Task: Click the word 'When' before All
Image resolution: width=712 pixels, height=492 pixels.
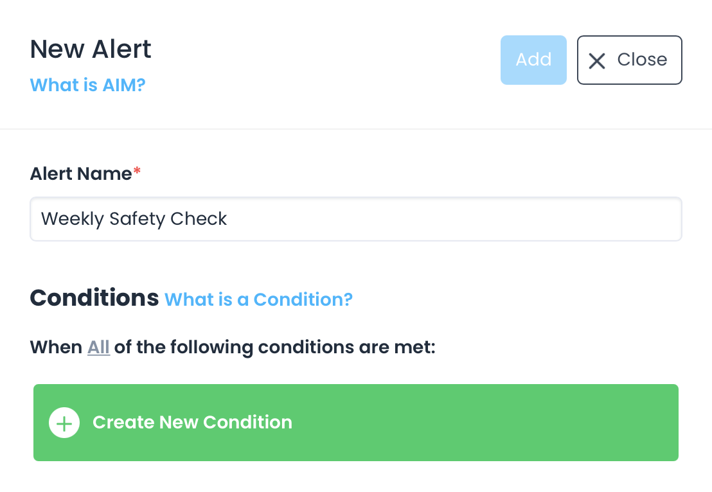Action: [x=57, y=347]
